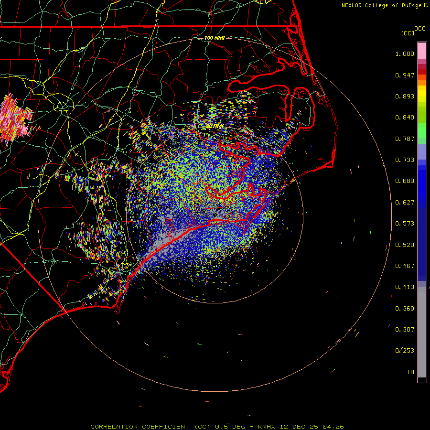Select the 0.680 scale value
The width and height of the screenshot is (430, 430).
[405, 181]
